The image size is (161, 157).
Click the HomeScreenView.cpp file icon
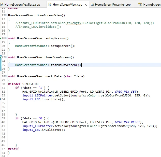[x=50, y=5]
